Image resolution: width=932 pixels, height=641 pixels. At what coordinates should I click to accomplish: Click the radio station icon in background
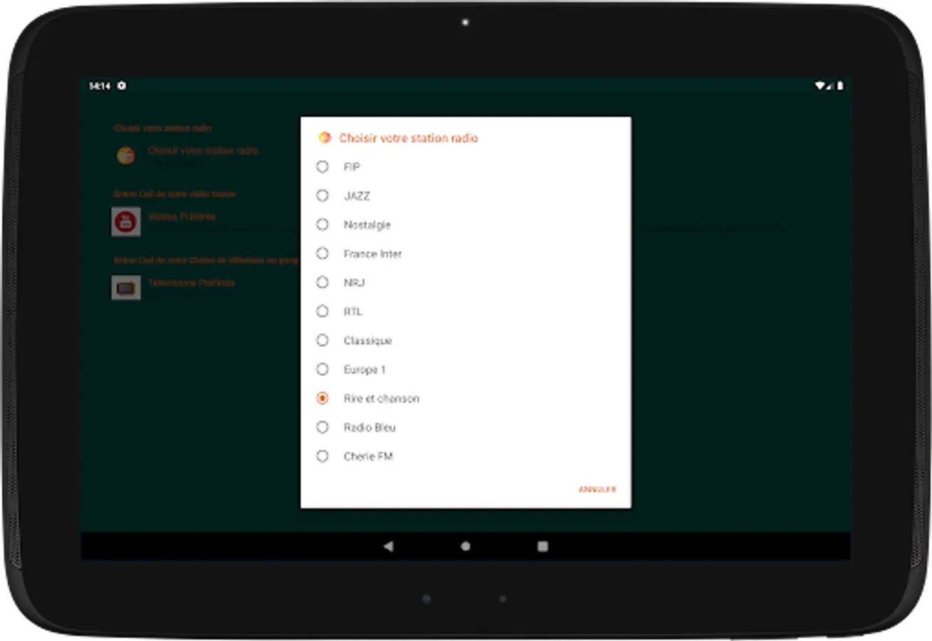pyautogui.click(x=126, y=155)
